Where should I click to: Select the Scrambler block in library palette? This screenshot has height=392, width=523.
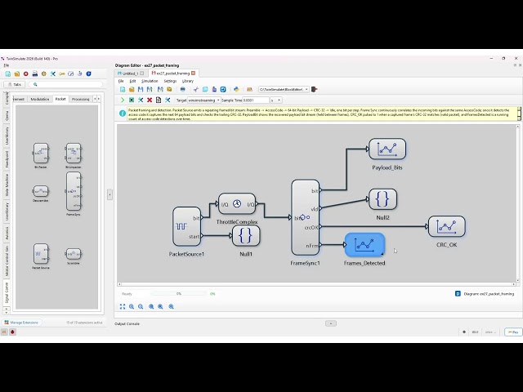tap(74, 254)
